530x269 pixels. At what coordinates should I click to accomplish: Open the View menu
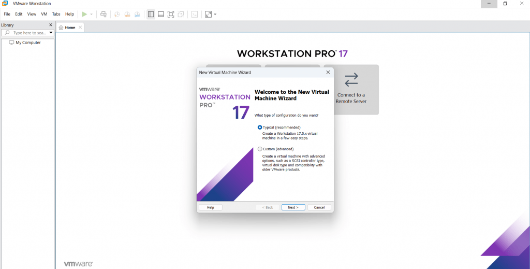click(x=32, y=14)
